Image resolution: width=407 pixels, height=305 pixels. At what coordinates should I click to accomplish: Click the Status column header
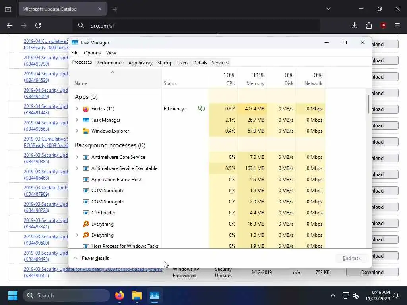pos(185,79)
